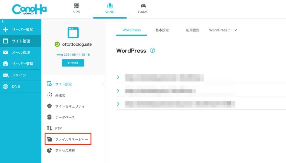Switch to the WordPress tab
The height and width of the screenshot is (163, 286).
click(132, 30)
